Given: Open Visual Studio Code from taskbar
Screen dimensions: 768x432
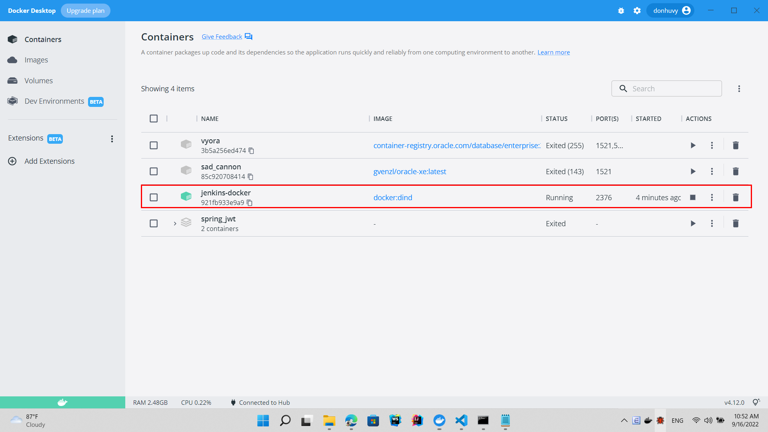Looking at the screenshot, I should point(461,420).
